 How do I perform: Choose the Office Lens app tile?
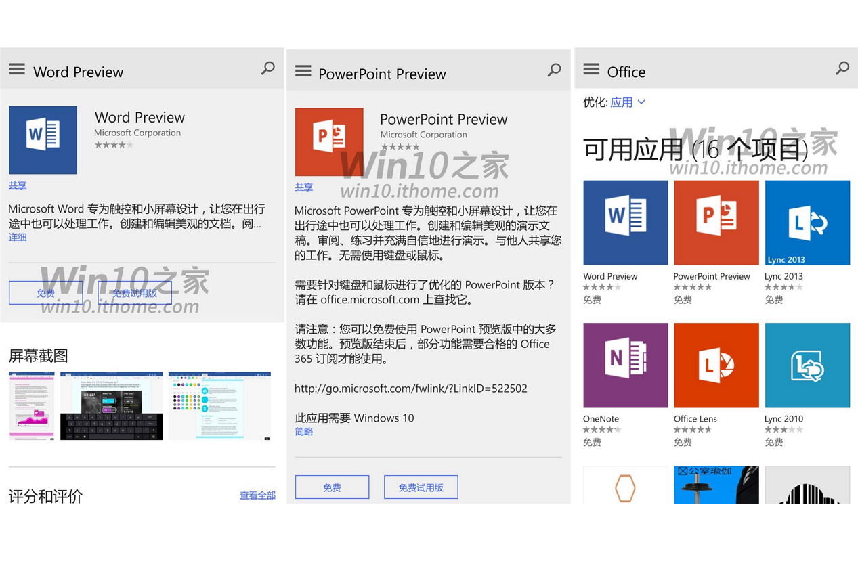pos(716,365)
